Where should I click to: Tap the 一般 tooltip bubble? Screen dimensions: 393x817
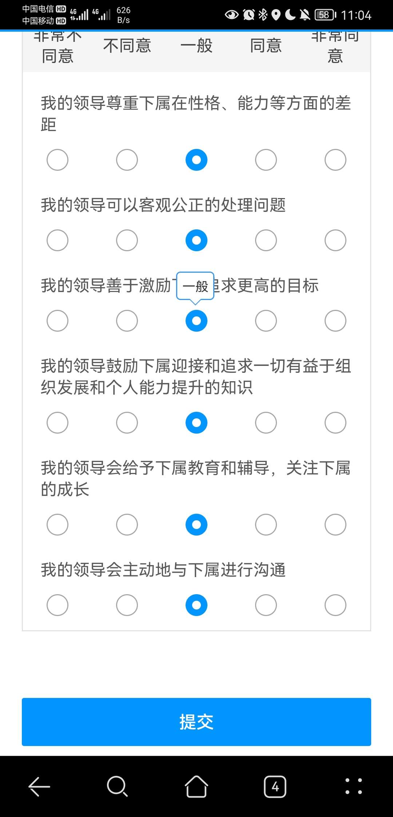point(195,286)
